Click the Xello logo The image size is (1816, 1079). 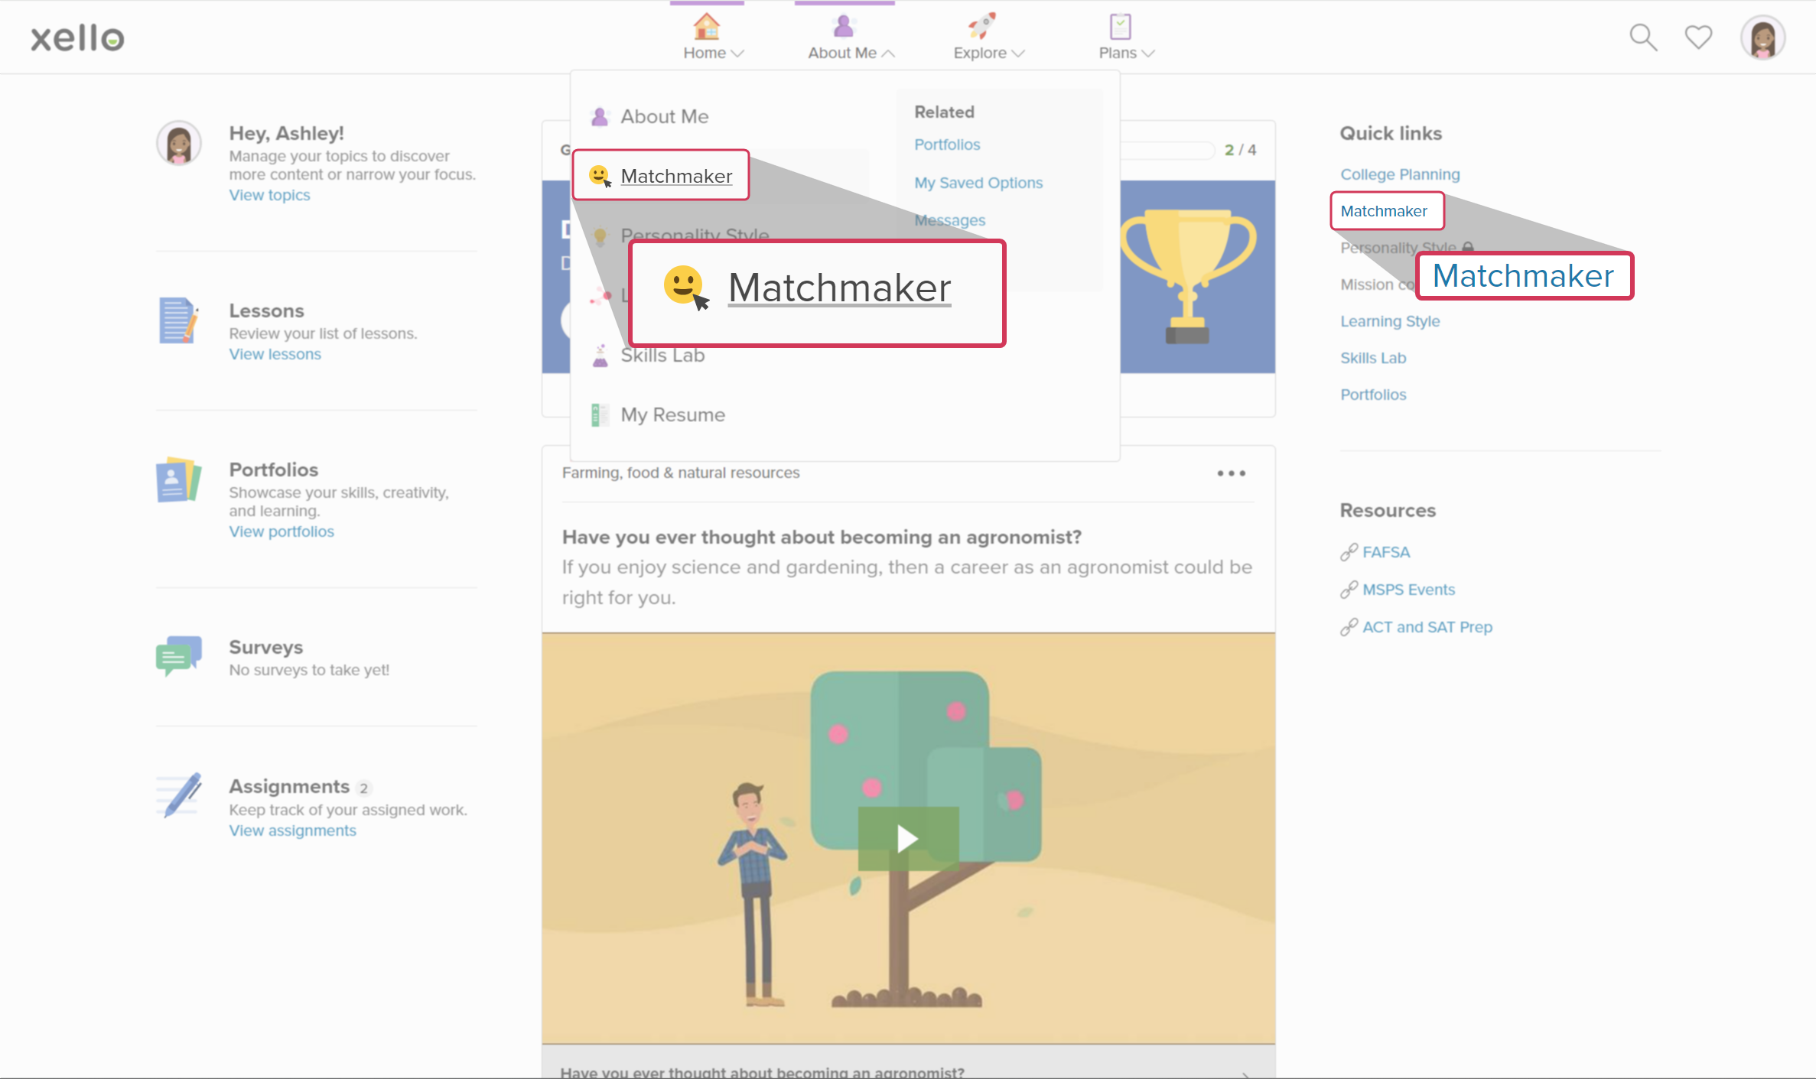[x=77, y=37]
